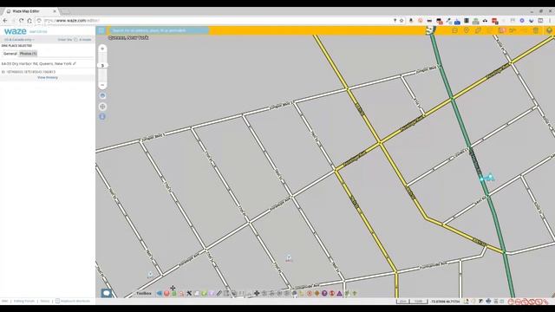Click the ruler measure Toolbox icon

coord(219,293)
